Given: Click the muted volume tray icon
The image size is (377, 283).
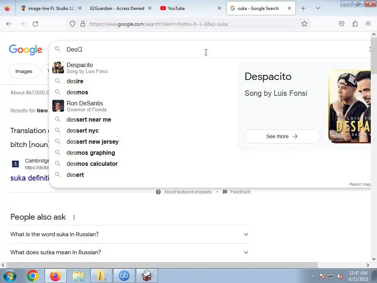Looking at the screenshot, I should click(340, 276).
